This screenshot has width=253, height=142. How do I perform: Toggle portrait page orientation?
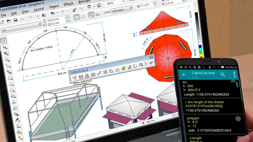tap(77, 17)
